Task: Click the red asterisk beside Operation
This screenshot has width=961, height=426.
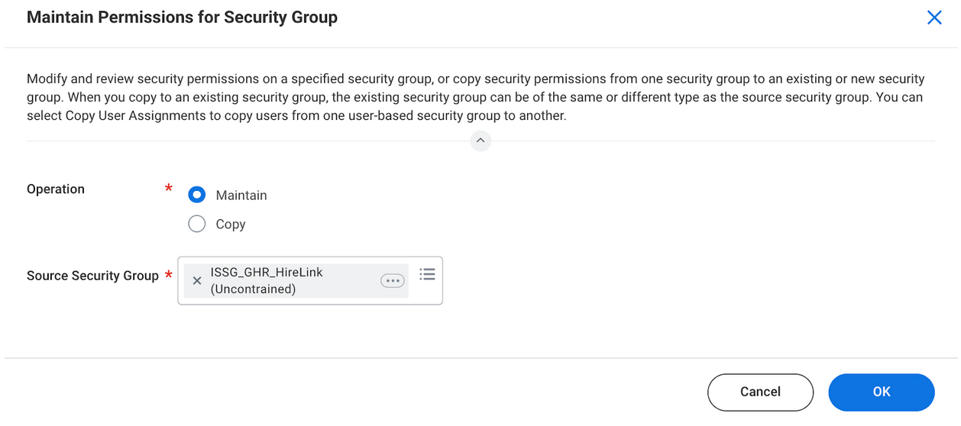Action: (168, 188)
